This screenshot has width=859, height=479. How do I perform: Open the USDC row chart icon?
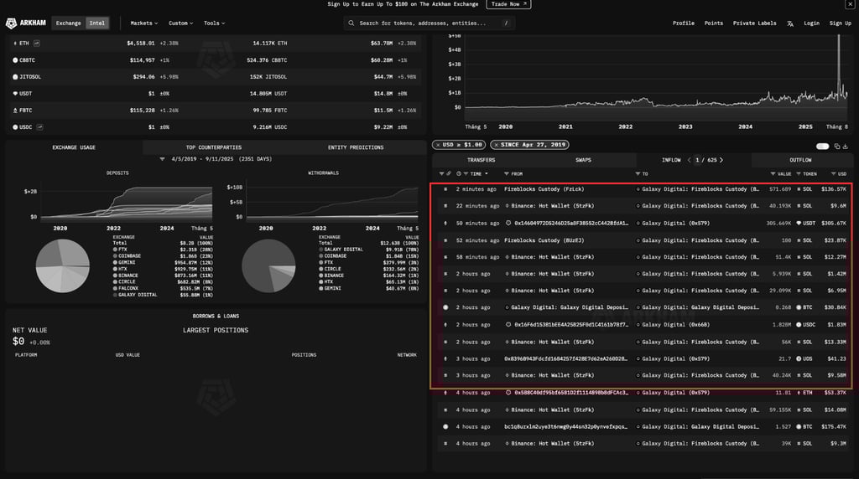point(40,126)
